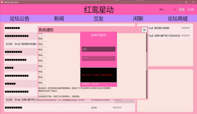Switch to the 新闻 tab
This screenshot has height=114, width=197.
pos(59,19)
